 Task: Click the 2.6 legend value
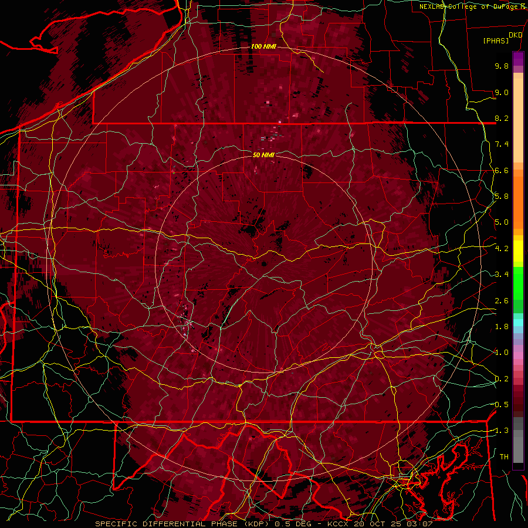(502, 301)
